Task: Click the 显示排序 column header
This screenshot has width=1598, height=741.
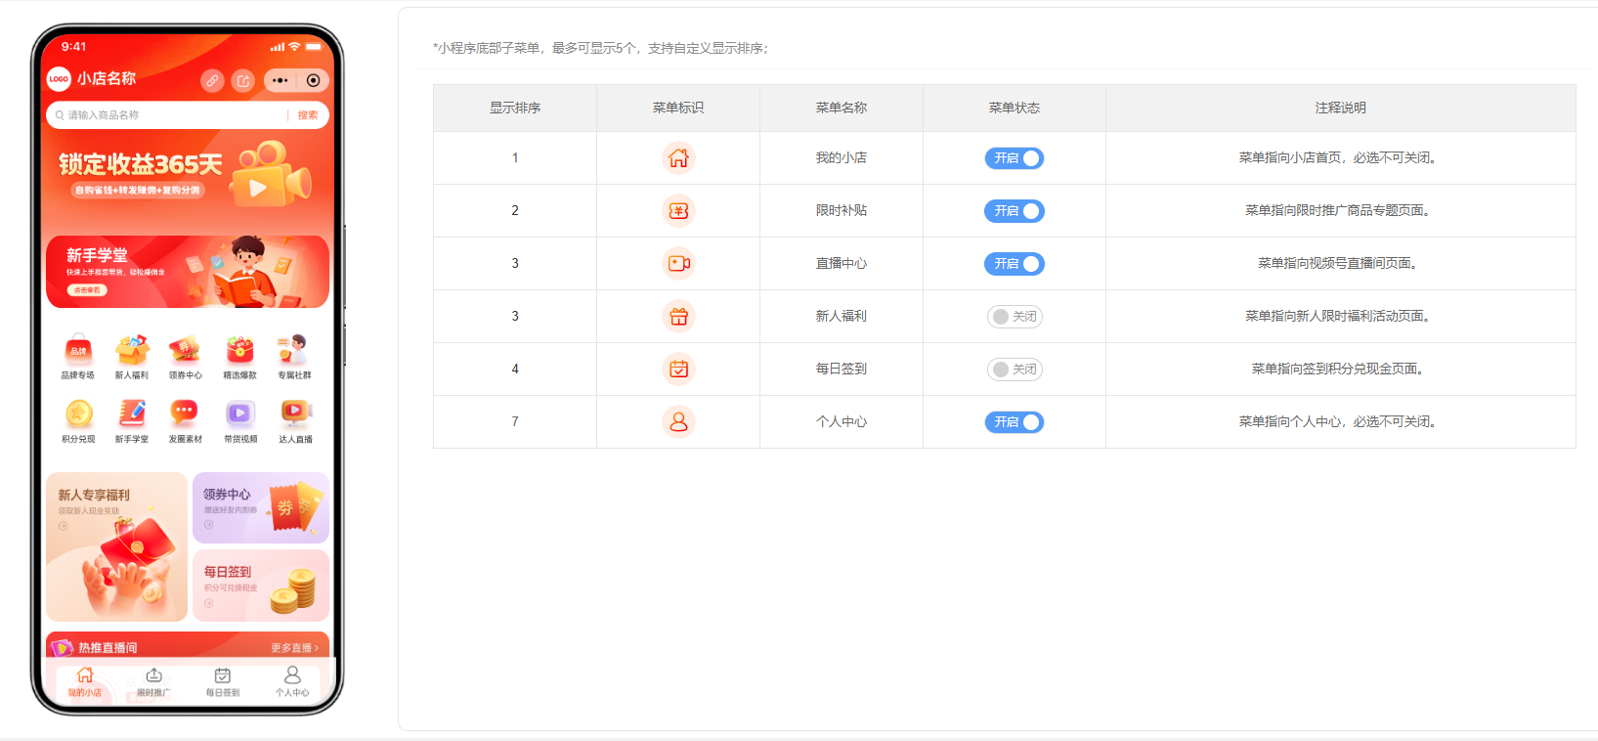Action: click(x=515, y=108)
